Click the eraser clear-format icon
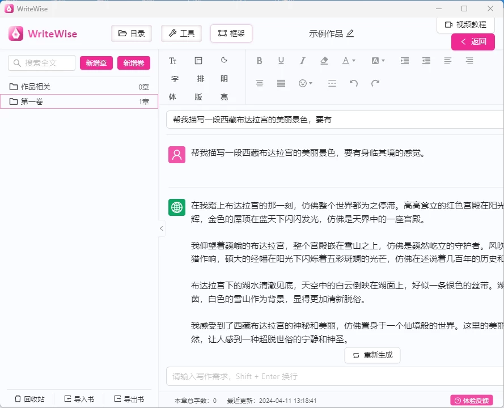The height and width of the screenshot is (408, 504). (324, 61)
